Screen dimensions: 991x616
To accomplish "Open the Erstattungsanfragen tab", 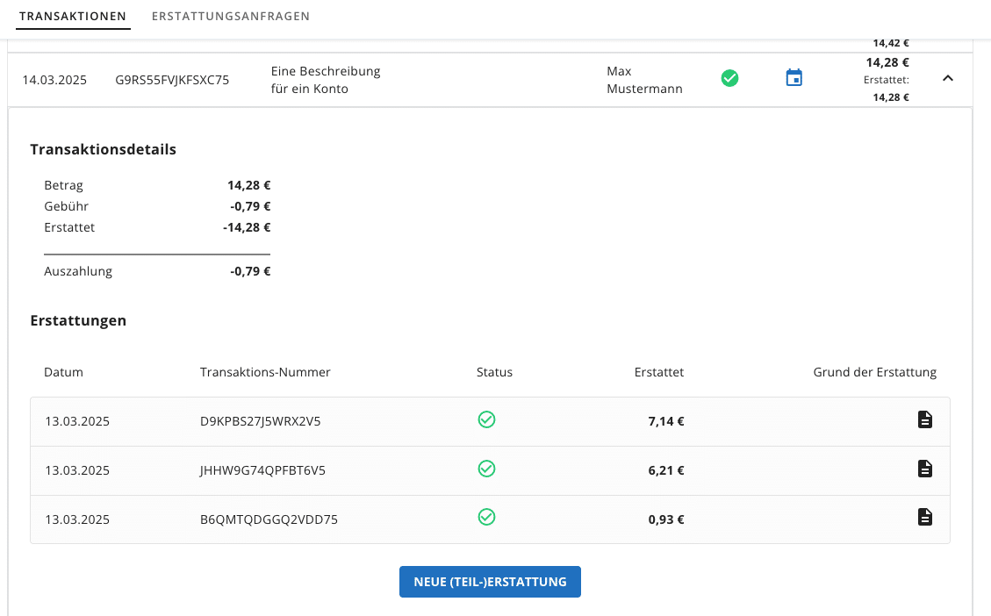I will pos(230,17).
